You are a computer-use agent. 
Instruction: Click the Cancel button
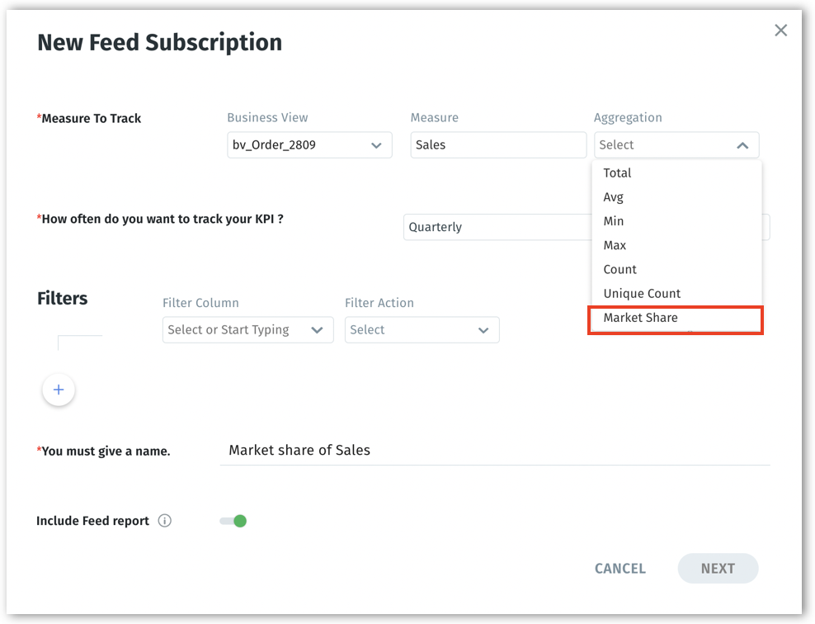click(619, 569)
